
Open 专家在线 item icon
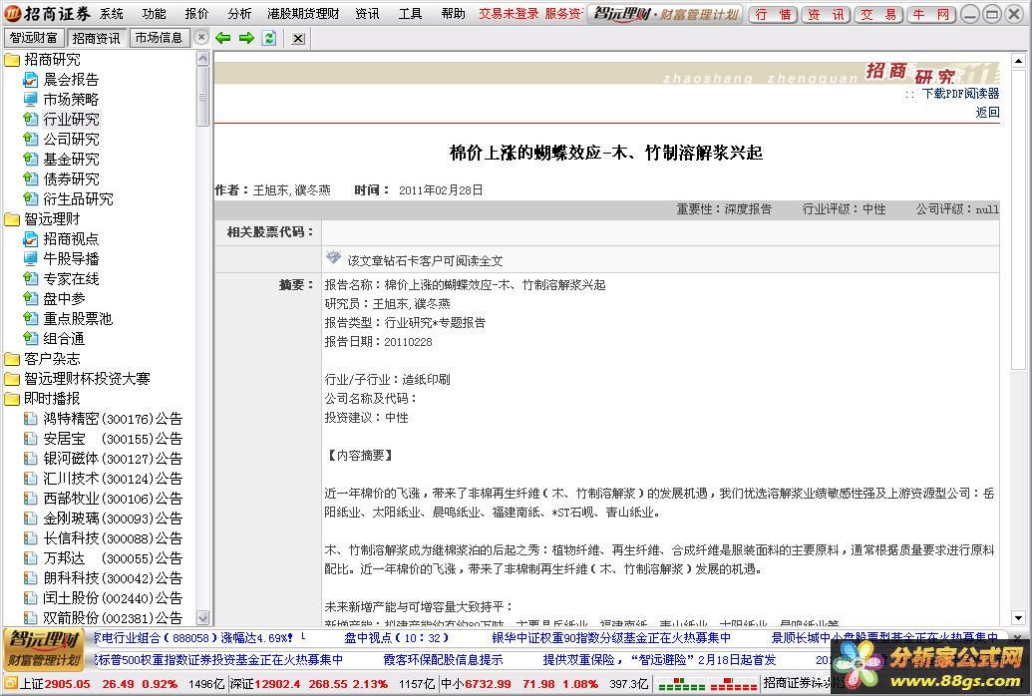tap(30, 278)
